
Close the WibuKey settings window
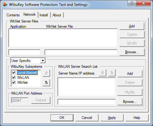click(143, 3)
